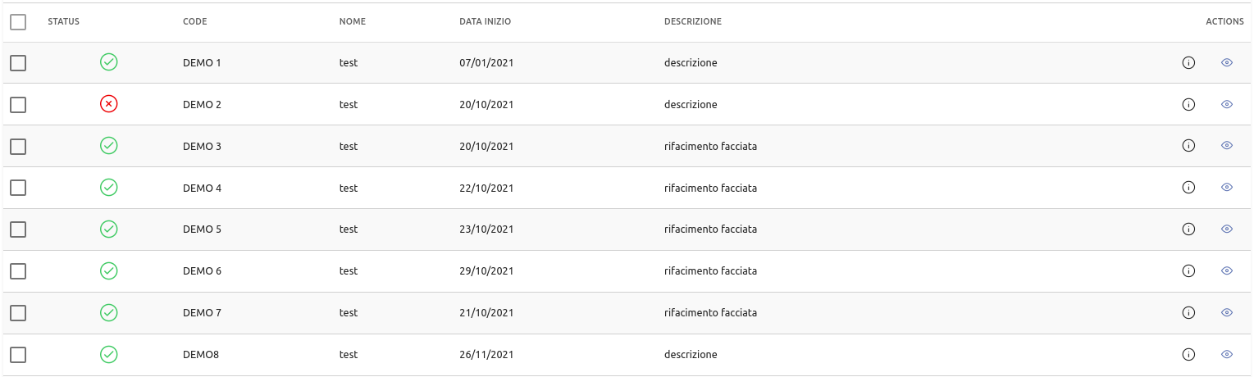1254x377 pixels.
Task: Sort by the CODE column header
Action: [x=195, y=22]
